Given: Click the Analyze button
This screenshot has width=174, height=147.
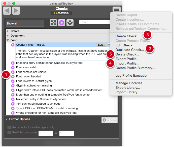Looking at the screenshot, I should pyautogui.click(x=110, y=120).
